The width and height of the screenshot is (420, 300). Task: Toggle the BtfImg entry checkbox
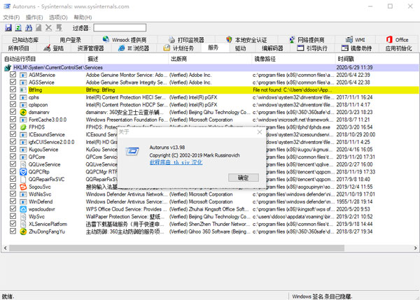tap(13, 90)
